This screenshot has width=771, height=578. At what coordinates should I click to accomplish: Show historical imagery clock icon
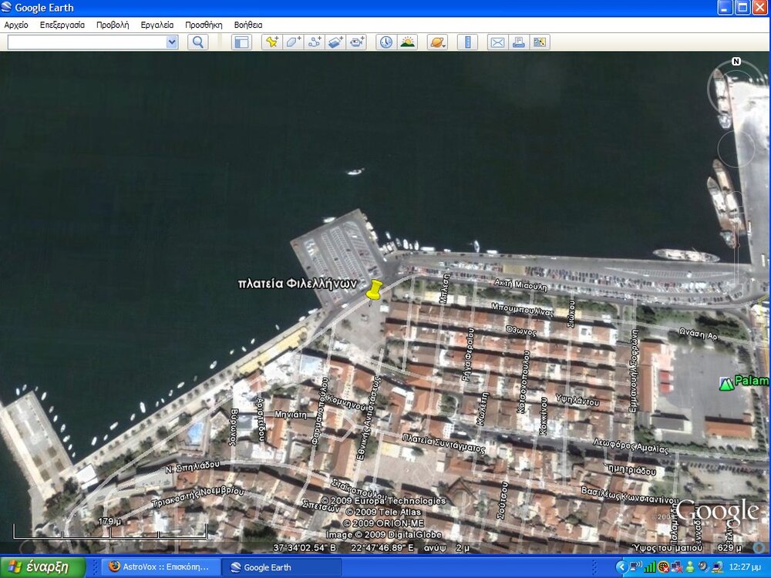[385, 42]
